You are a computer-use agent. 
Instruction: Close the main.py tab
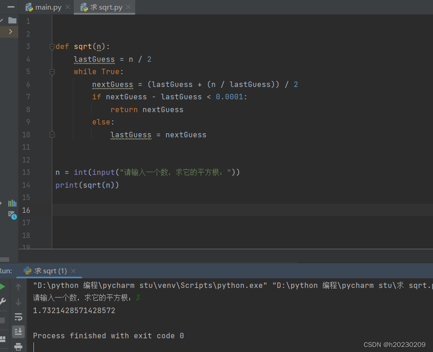[68, 7]
